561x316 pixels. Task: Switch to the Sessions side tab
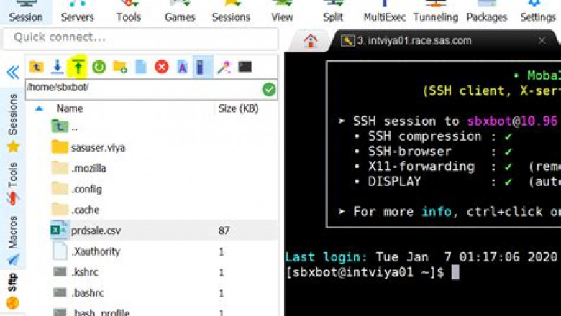(x=12, y=115)
